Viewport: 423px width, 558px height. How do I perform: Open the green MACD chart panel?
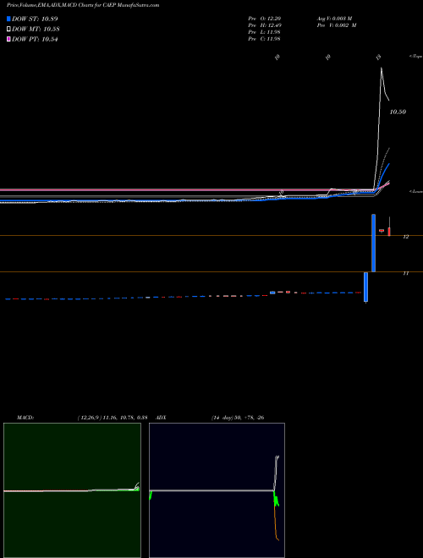[x=72, y=490]
